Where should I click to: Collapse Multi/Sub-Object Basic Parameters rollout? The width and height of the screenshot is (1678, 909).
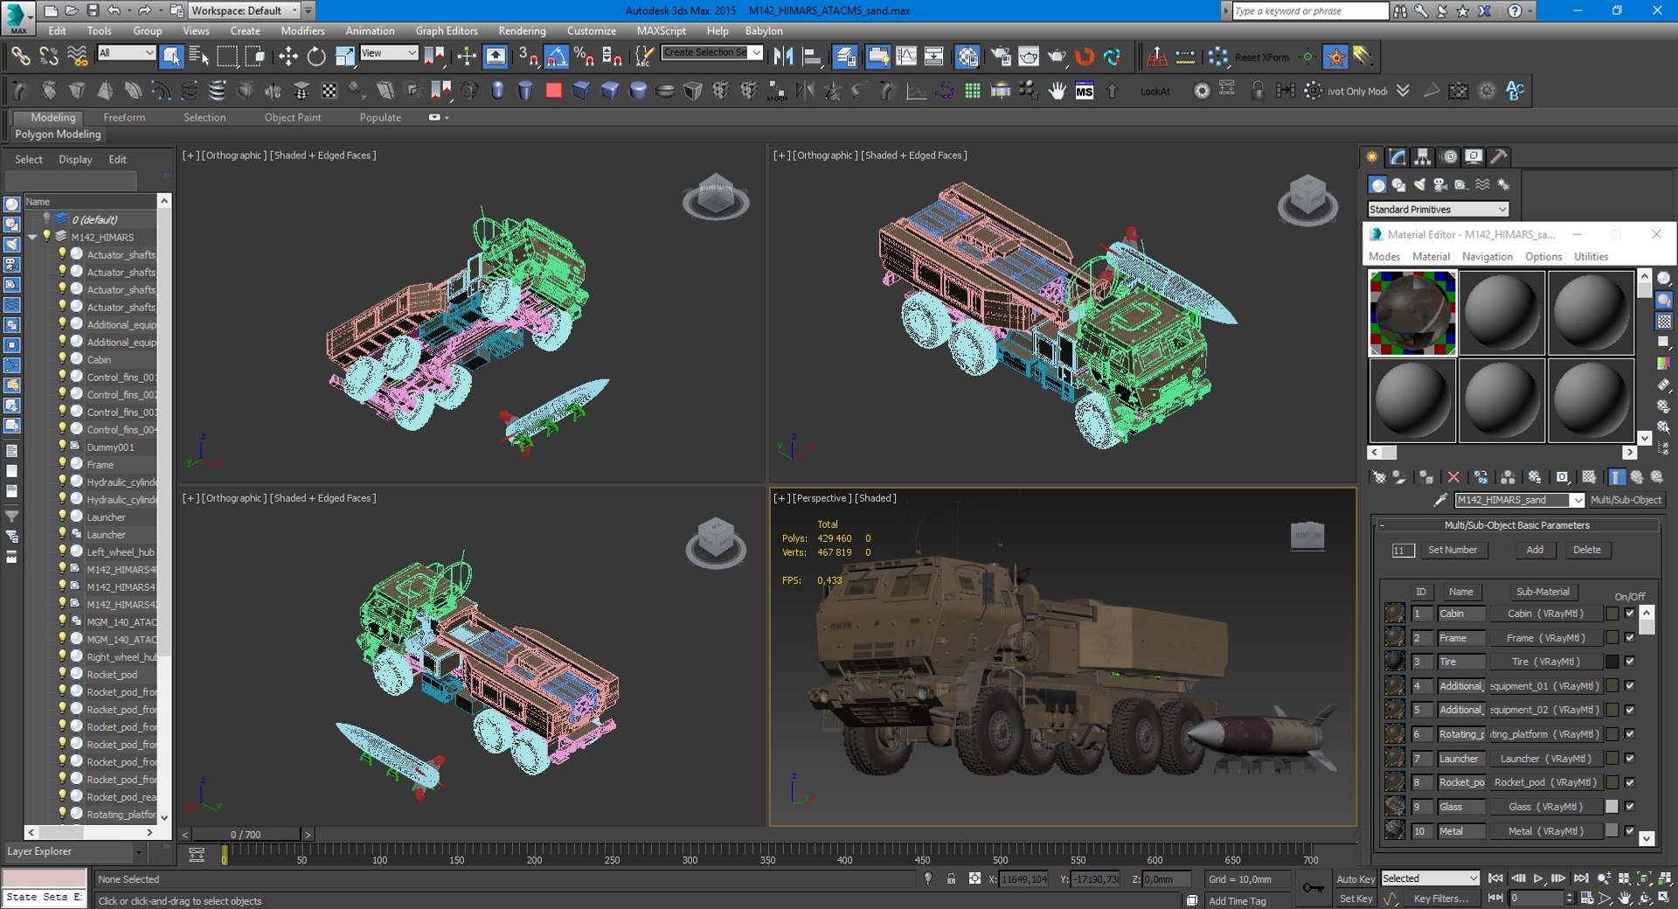coord(1516,525)
